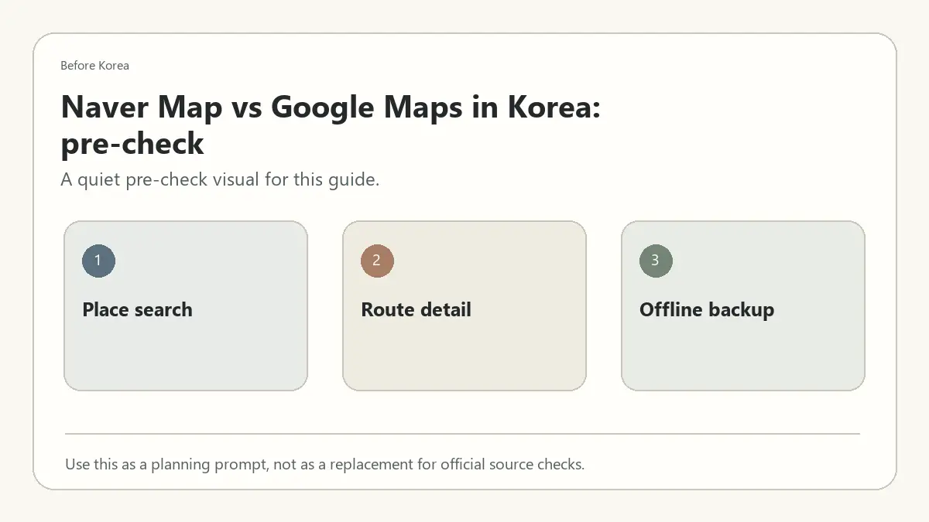Click the 'Before Korea' label
This screenshot has width=929, height=522.
tap(94, 66)
